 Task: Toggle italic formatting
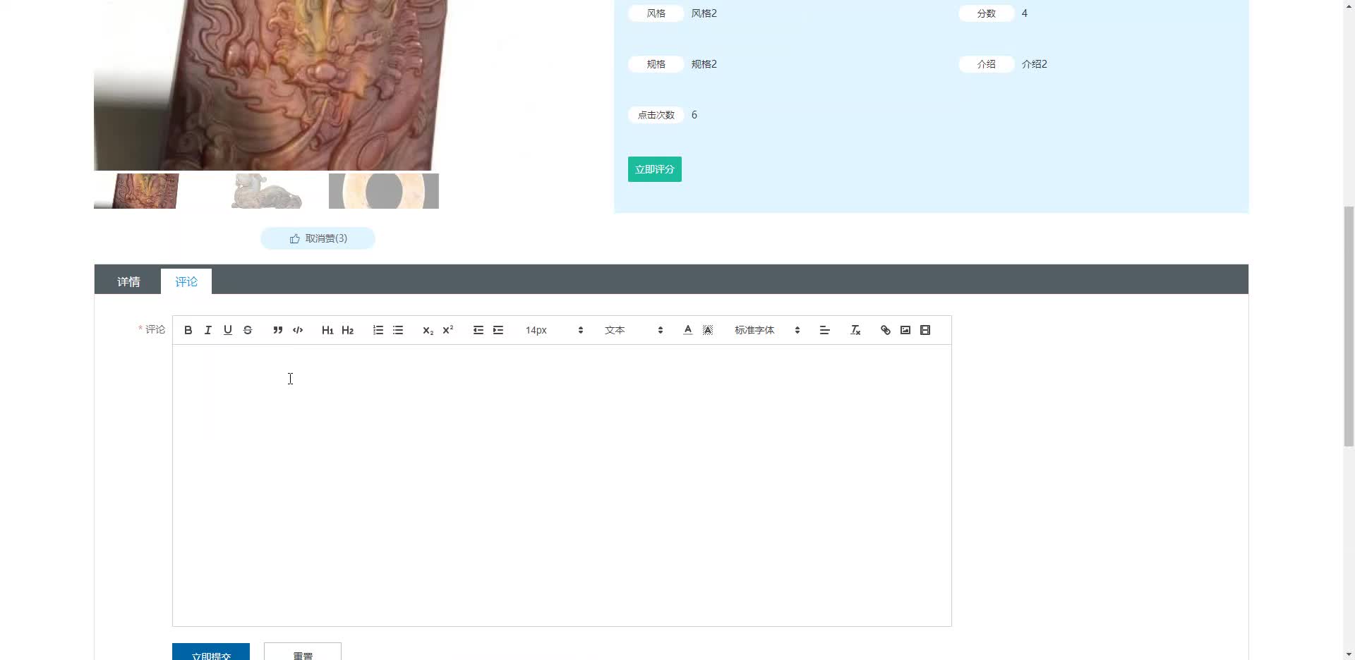[x=207, y=330]
